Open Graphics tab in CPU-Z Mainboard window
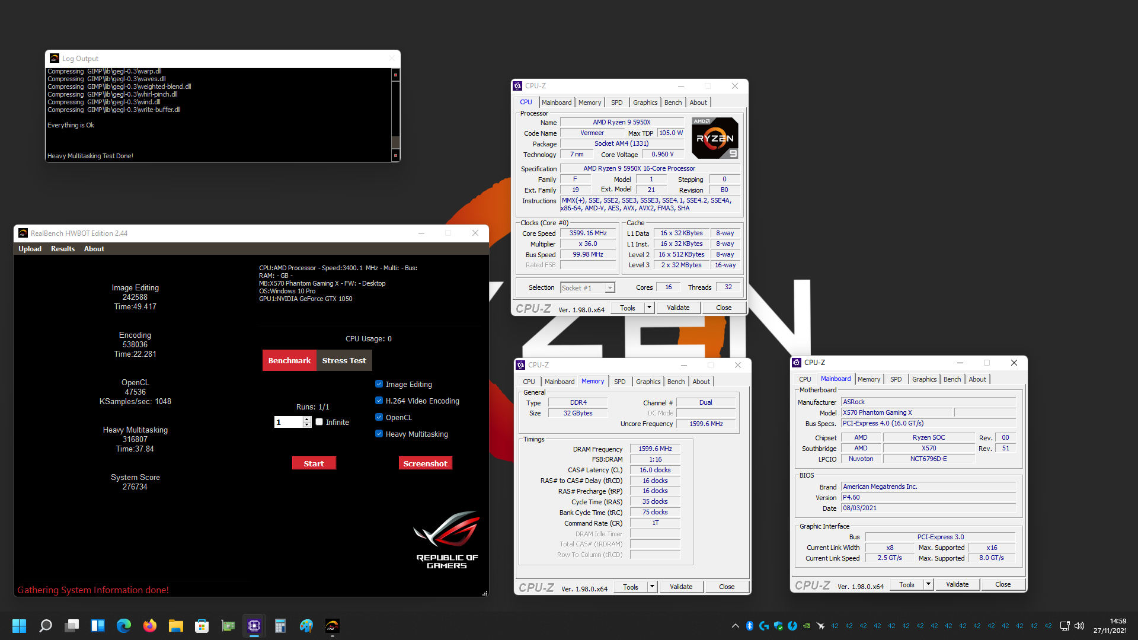Image resolution: width=1138 pixels, height=640 pixels. [x=924, y=379]
